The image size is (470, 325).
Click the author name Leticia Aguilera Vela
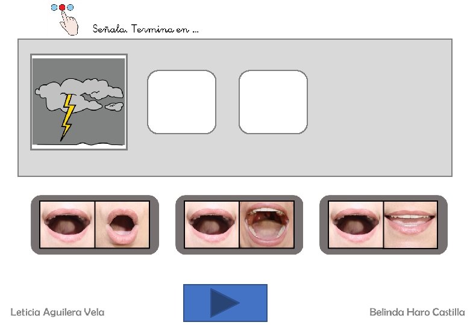tap(58, 312)
